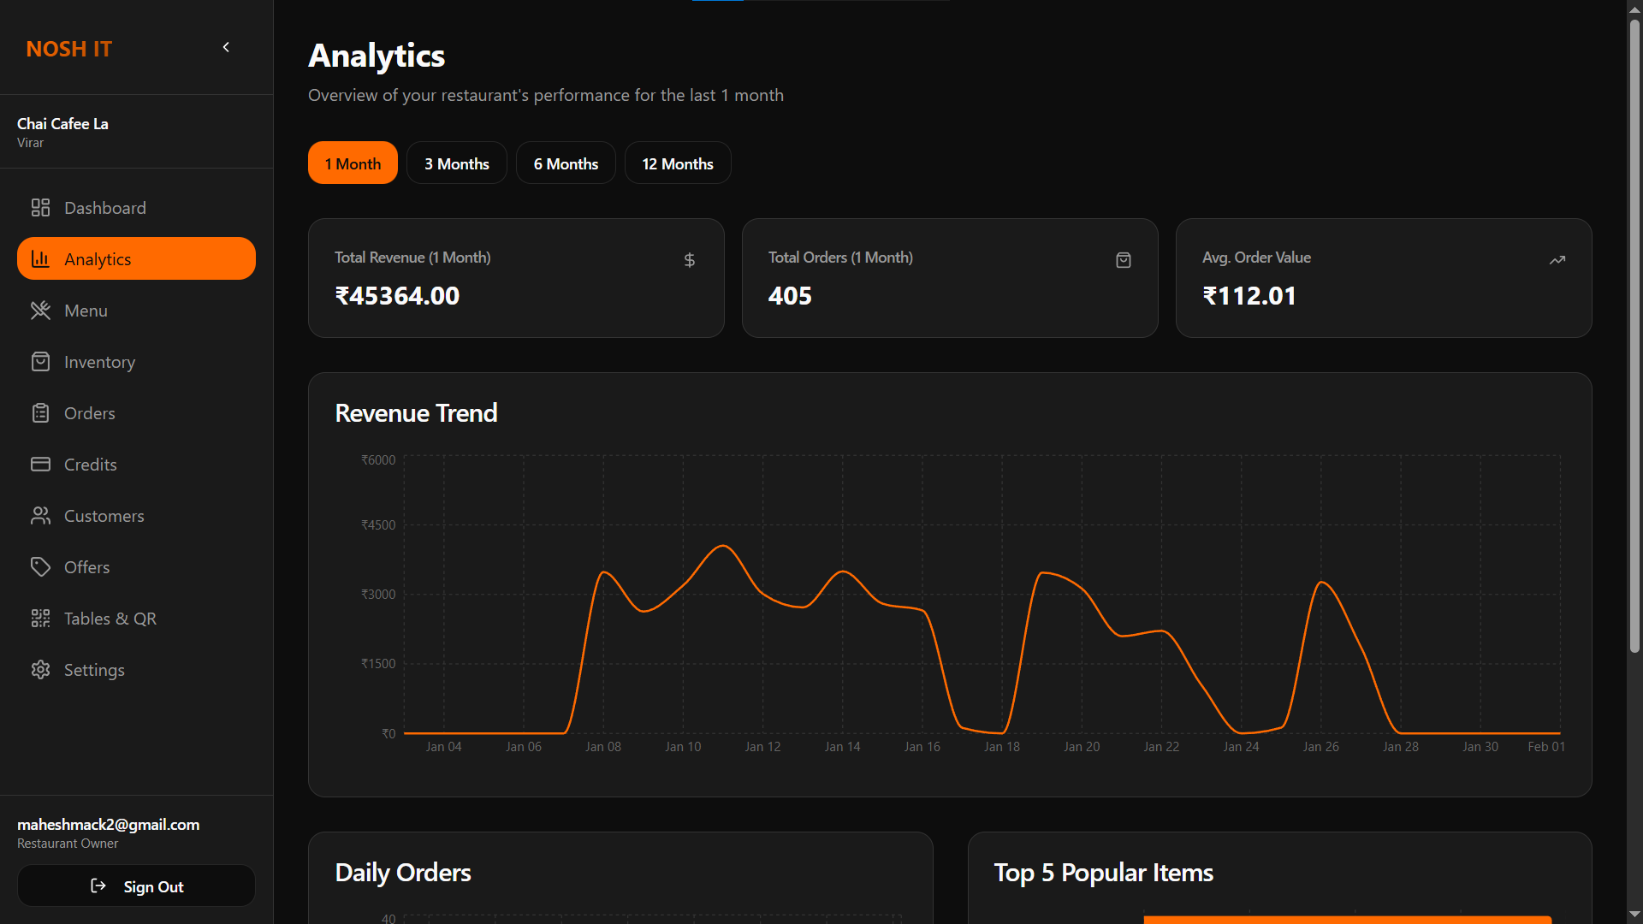Click the Credits card icon
The height and width of the screenshot is (924, 1643).
[x=40, y=465]
